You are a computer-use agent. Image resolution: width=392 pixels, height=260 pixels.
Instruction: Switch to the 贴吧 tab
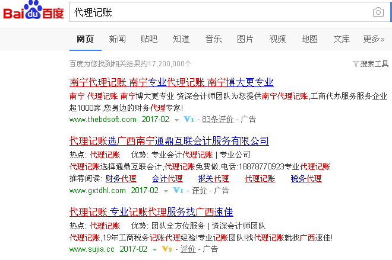click(149, 39)
